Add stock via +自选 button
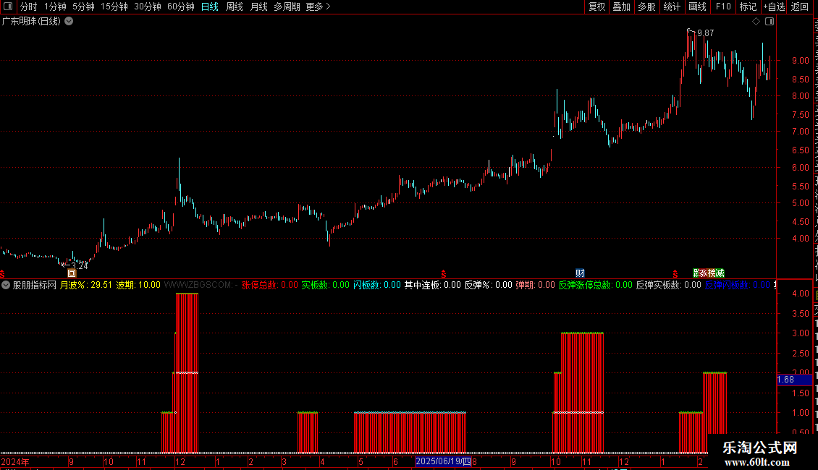Image resolution: width=818 pixels, height=470 pixels. coord(774,7)
